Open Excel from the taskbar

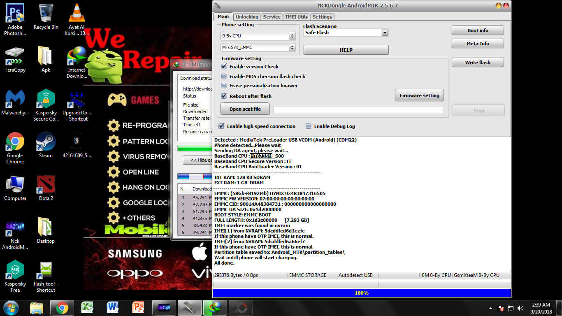(88, 308)
